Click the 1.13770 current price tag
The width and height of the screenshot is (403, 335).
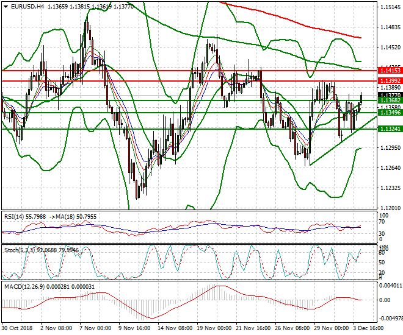390,95
